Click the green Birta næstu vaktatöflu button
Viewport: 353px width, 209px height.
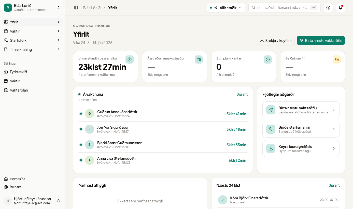coord(321,40)
